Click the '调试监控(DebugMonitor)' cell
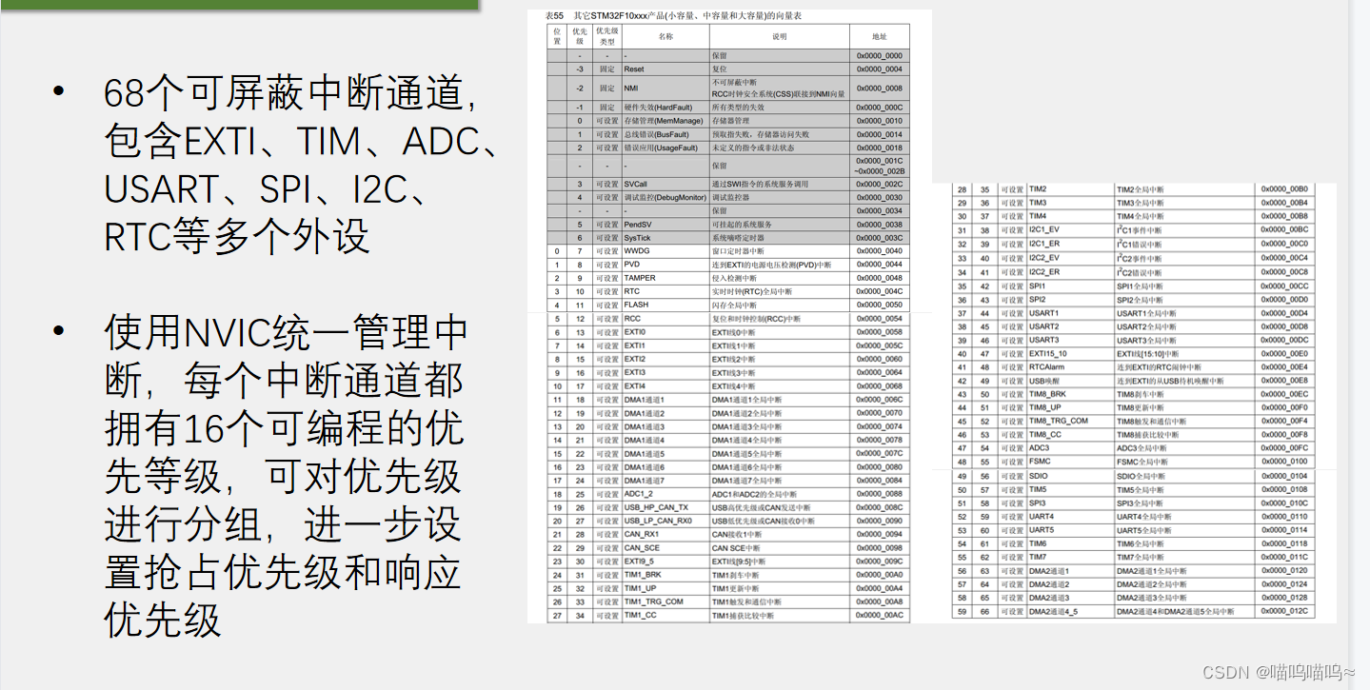 [x=665, y=197]
